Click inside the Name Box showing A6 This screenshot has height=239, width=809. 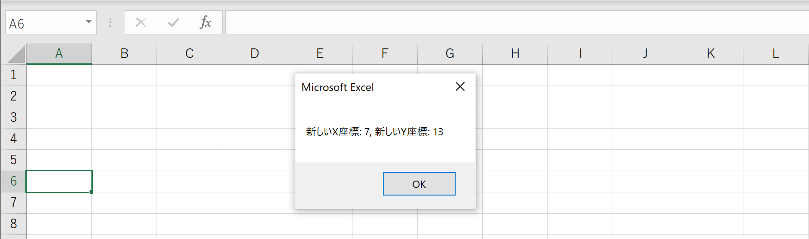pyautogui.click(x=44, y=23)
